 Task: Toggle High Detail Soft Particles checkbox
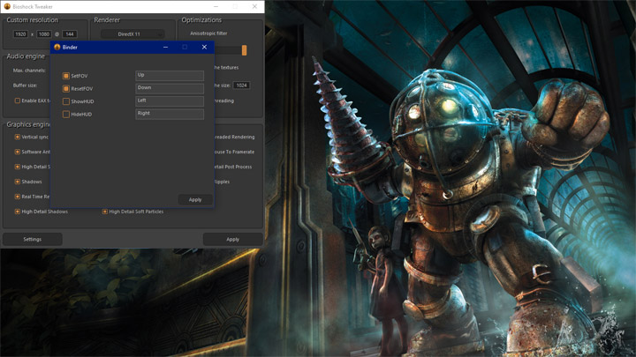(104, 212)
